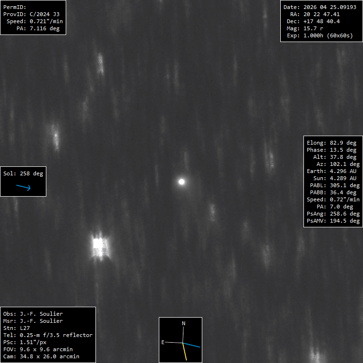The height and width of the screenshot is (363, 363).
Task: Click the blue line in the compass box
Action: 191,345
